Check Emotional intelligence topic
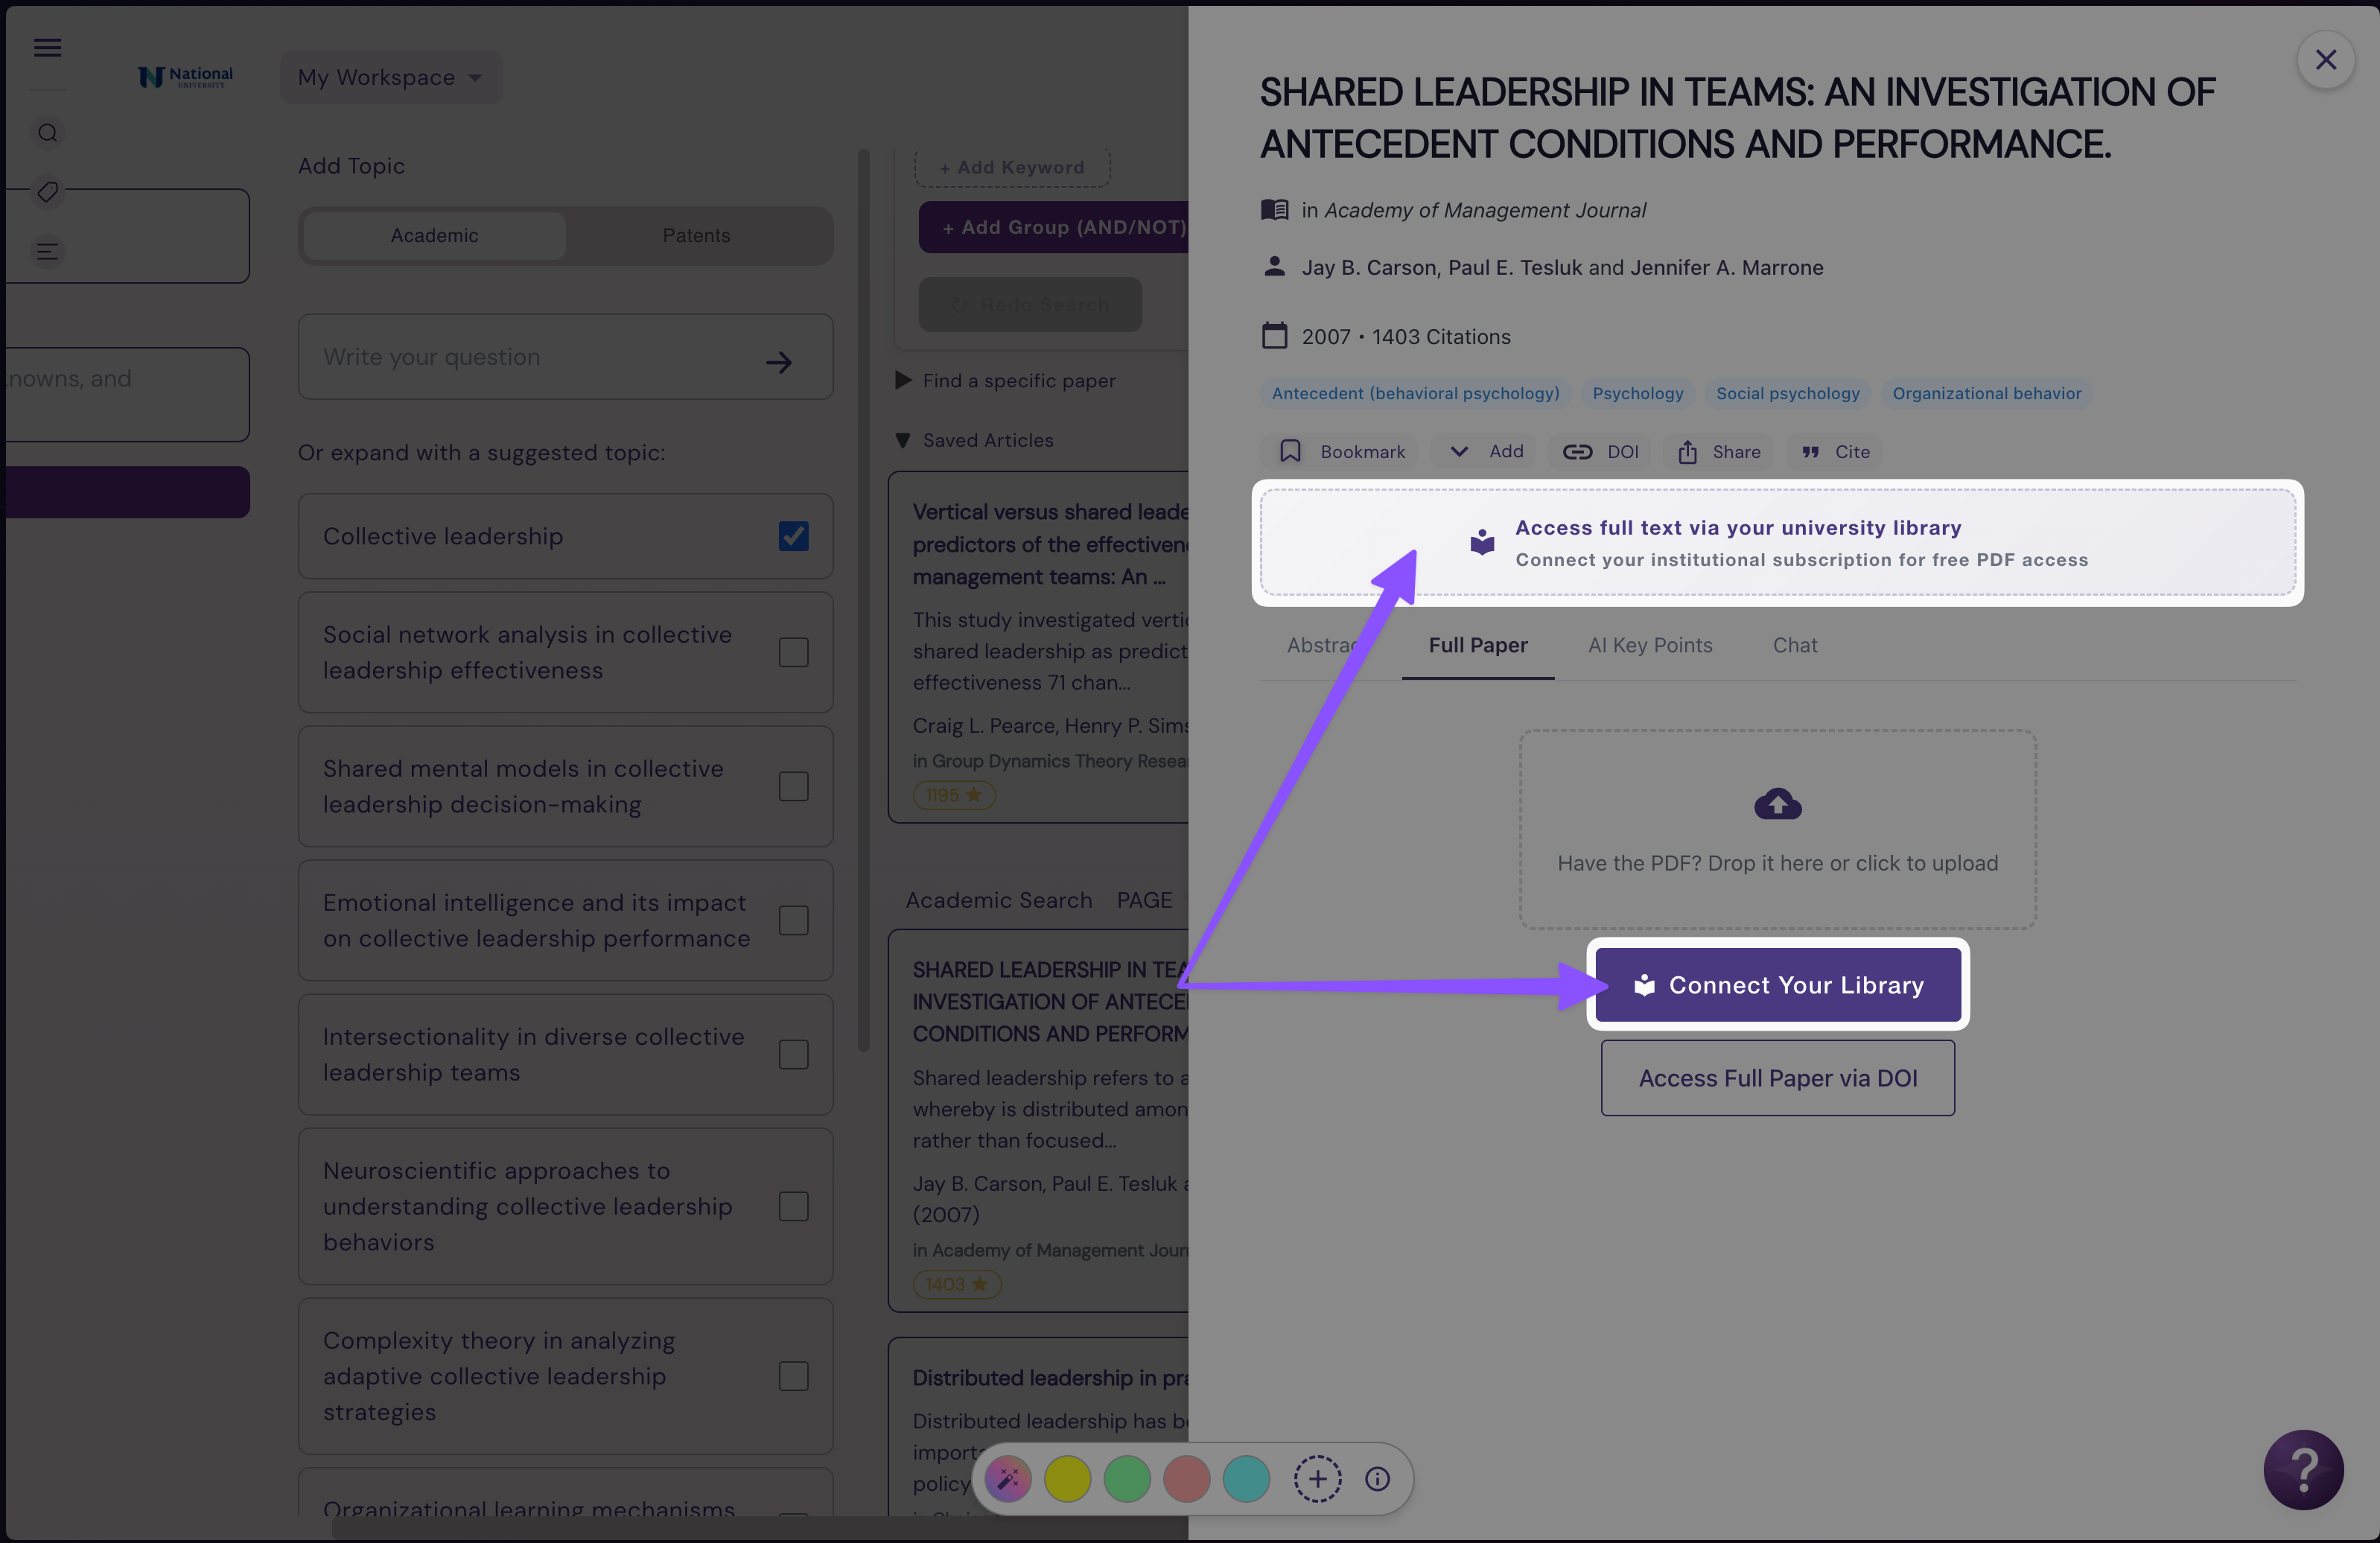Image resolution: width=2380 pixels, height=1543 pixels. 794,920
